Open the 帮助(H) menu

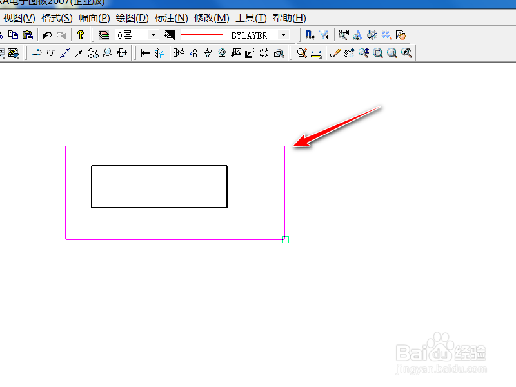click(x=289, y=18)
